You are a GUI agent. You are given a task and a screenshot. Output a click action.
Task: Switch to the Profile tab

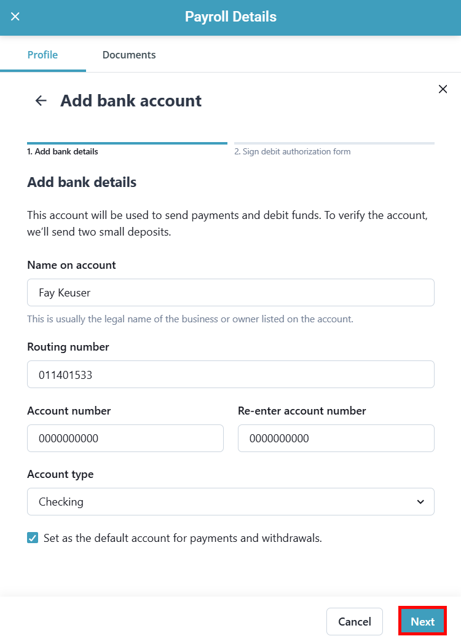tap(42, 55)
